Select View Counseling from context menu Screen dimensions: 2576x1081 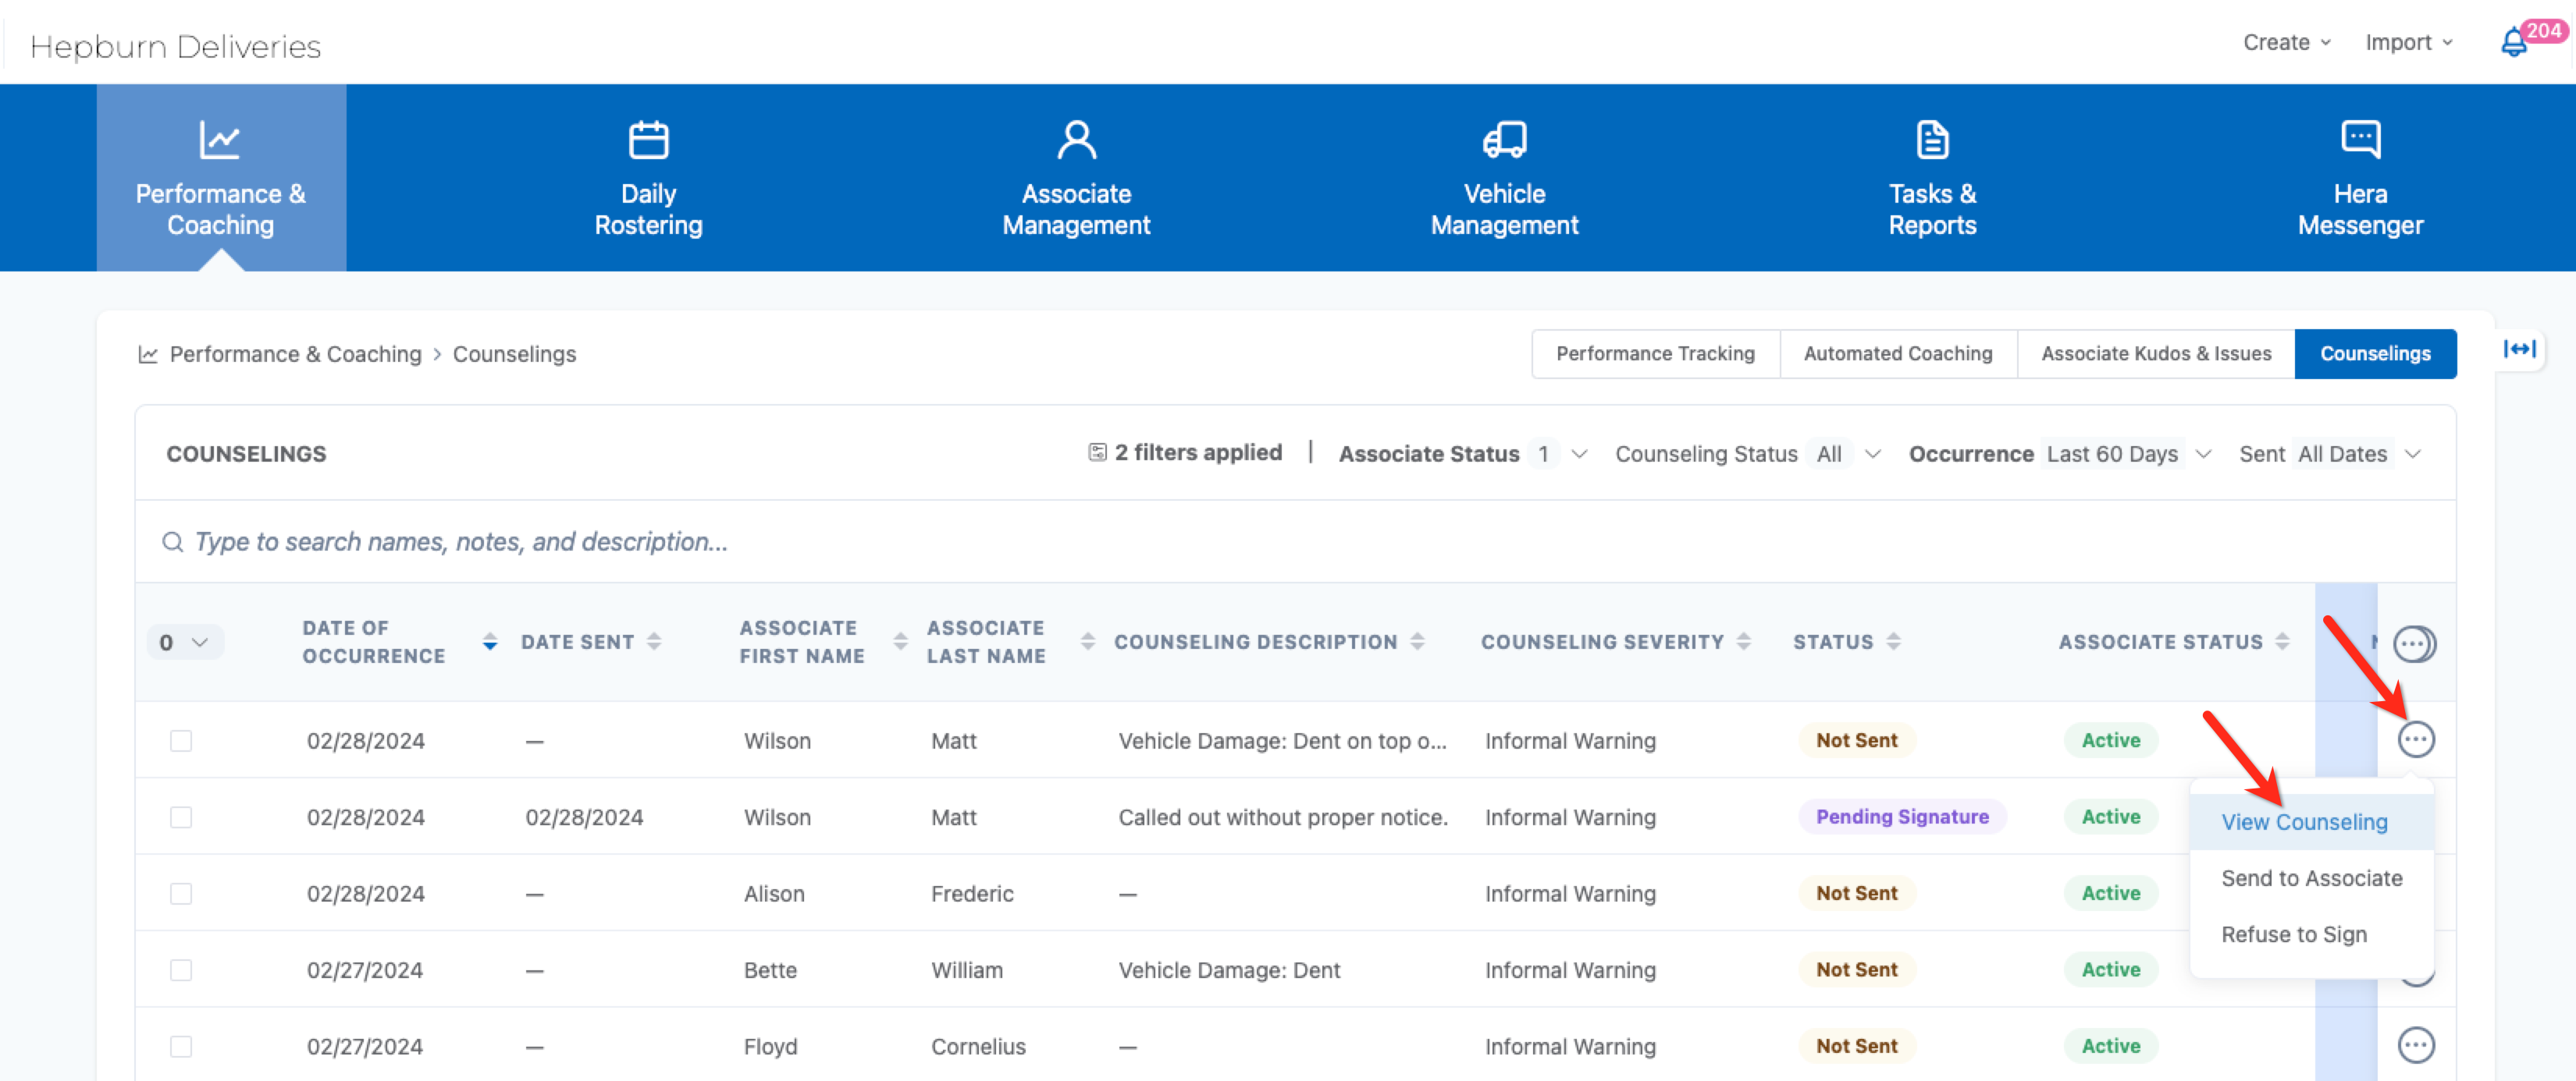2304,821
